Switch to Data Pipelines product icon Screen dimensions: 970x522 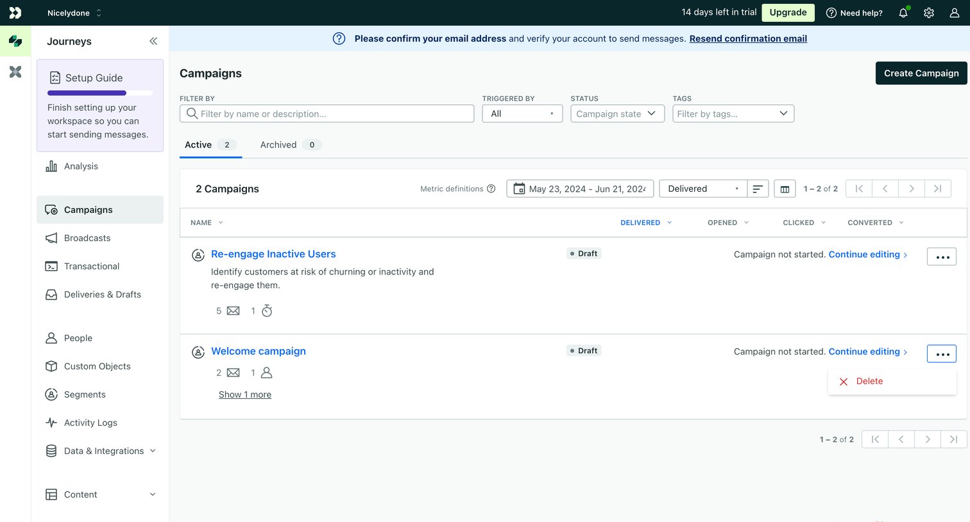(x=15, y=72)
